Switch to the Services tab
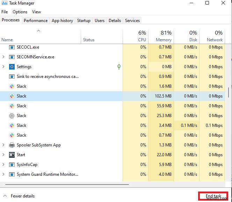The height and width of the screenshot is (202, 232). click(x=132, y=20)
